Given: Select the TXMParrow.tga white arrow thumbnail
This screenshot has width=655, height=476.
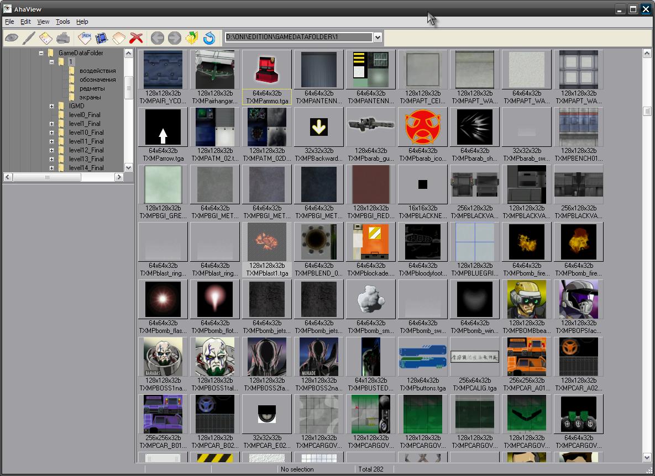Looking at the screenshot, I should tap(163, 127).
